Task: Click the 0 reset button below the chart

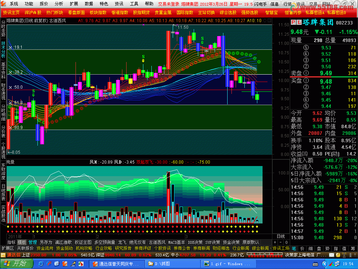Action: pyautogui.click(x=287, y=242)
